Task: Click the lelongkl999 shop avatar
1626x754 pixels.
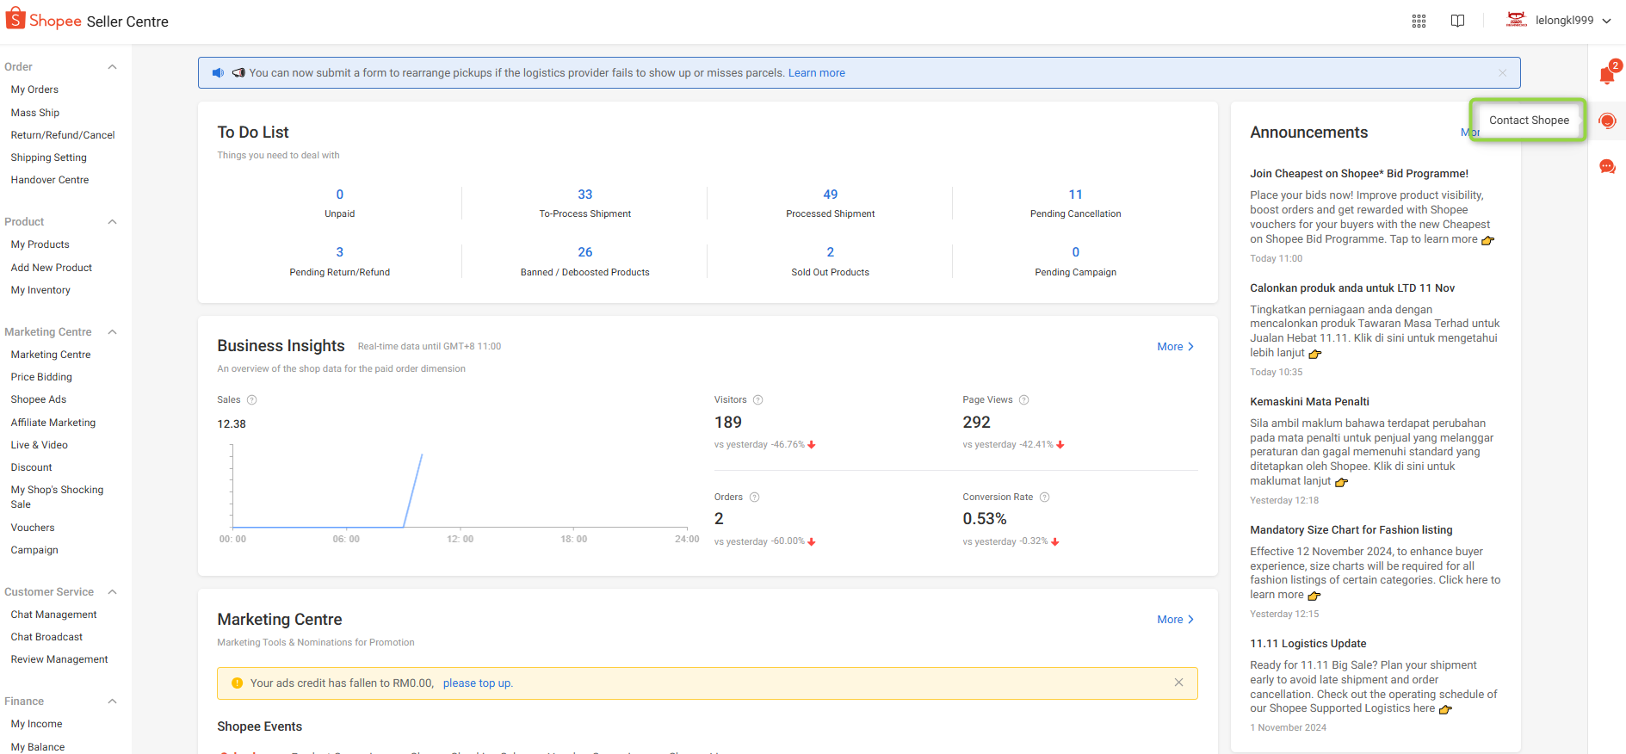Action: pos(1517,20)
